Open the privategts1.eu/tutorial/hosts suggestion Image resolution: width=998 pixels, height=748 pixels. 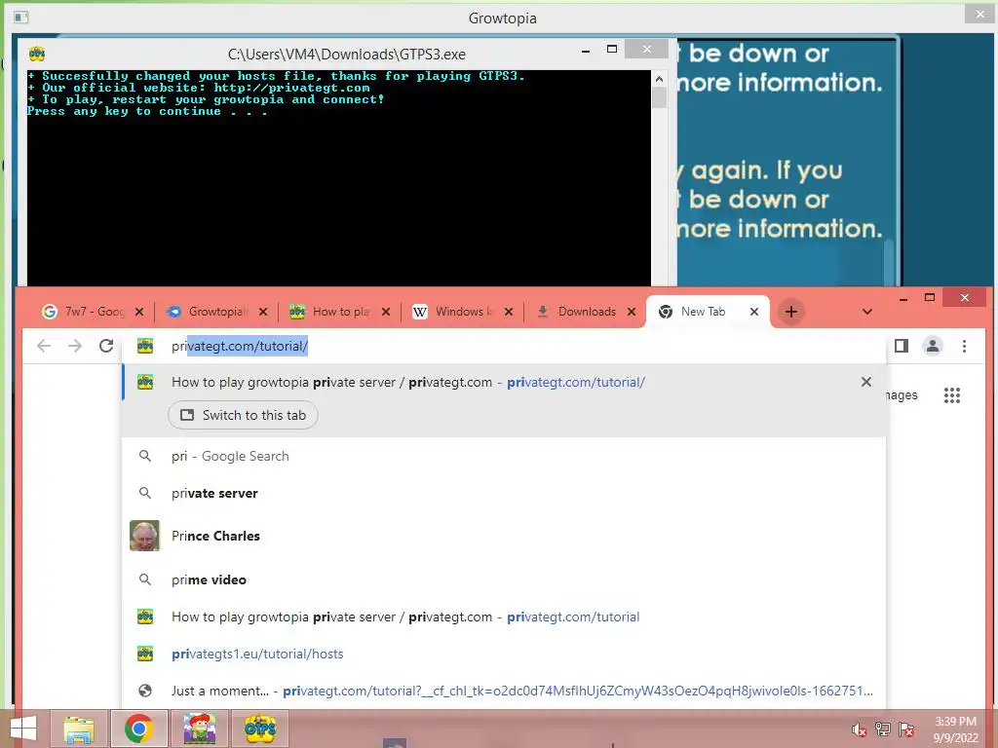[504, 654]
